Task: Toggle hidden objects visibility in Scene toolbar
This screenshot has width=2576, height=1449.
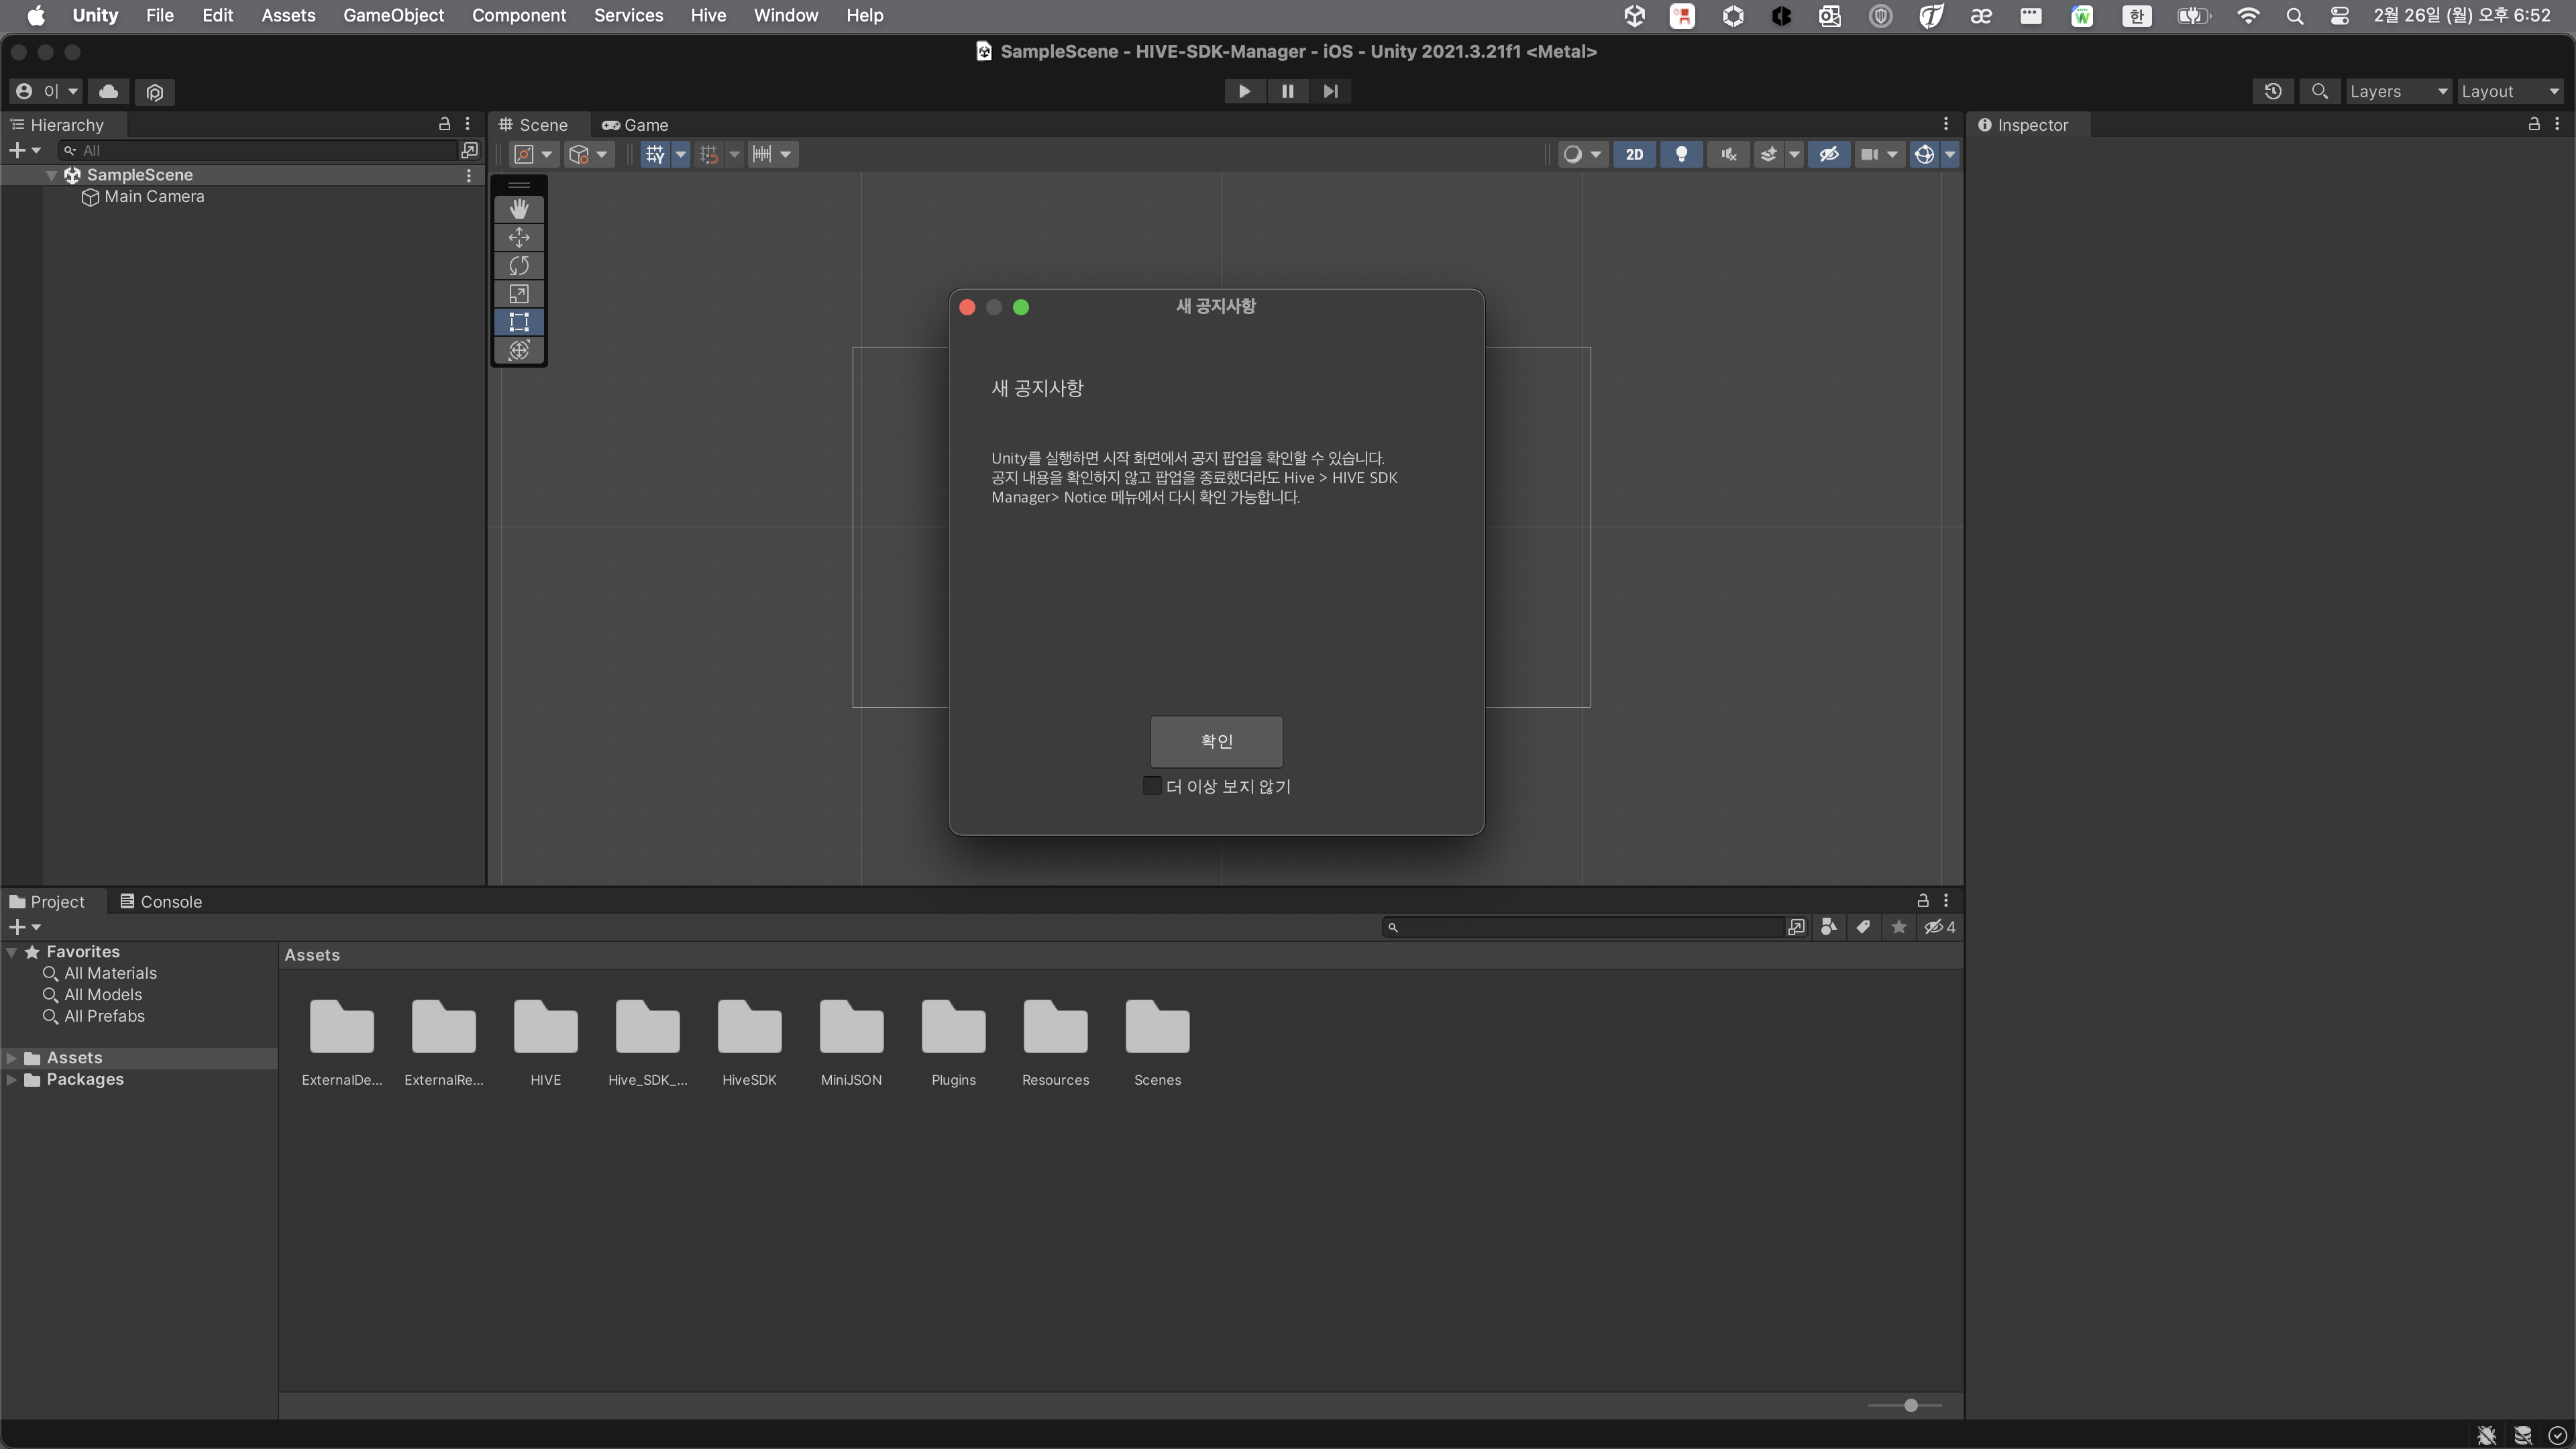Action: click(1829, 154)
